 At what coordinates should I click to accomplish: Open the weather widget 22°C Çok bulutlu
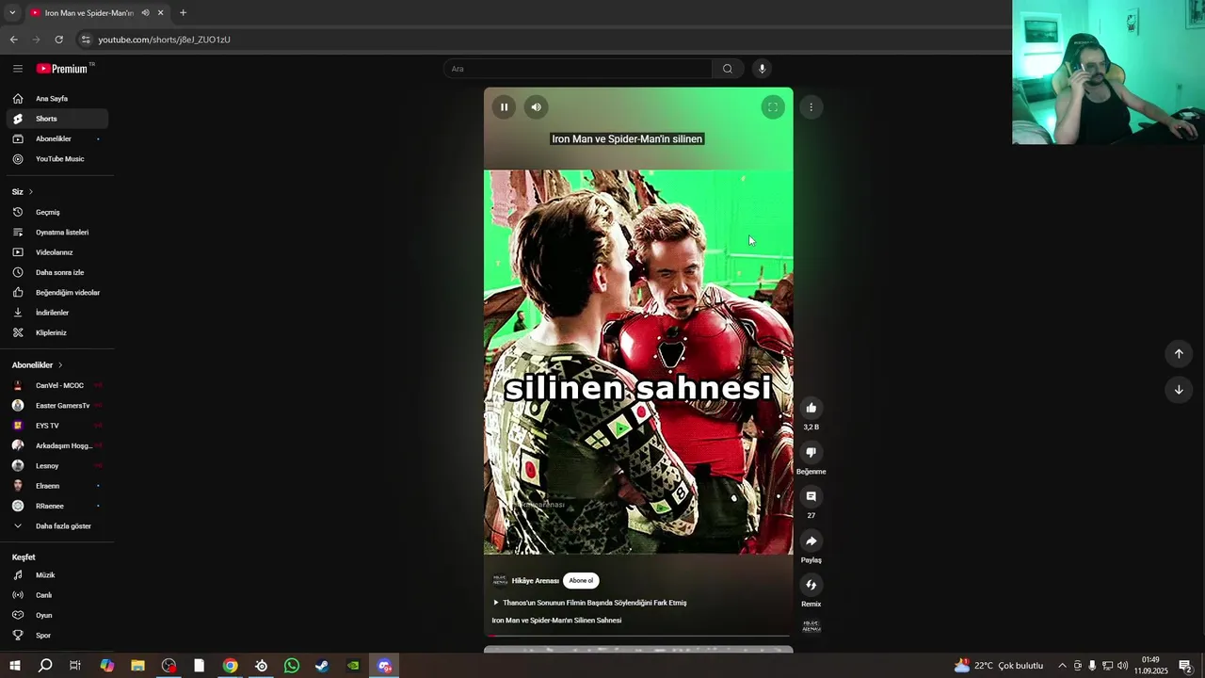click(x=999, y=666)
